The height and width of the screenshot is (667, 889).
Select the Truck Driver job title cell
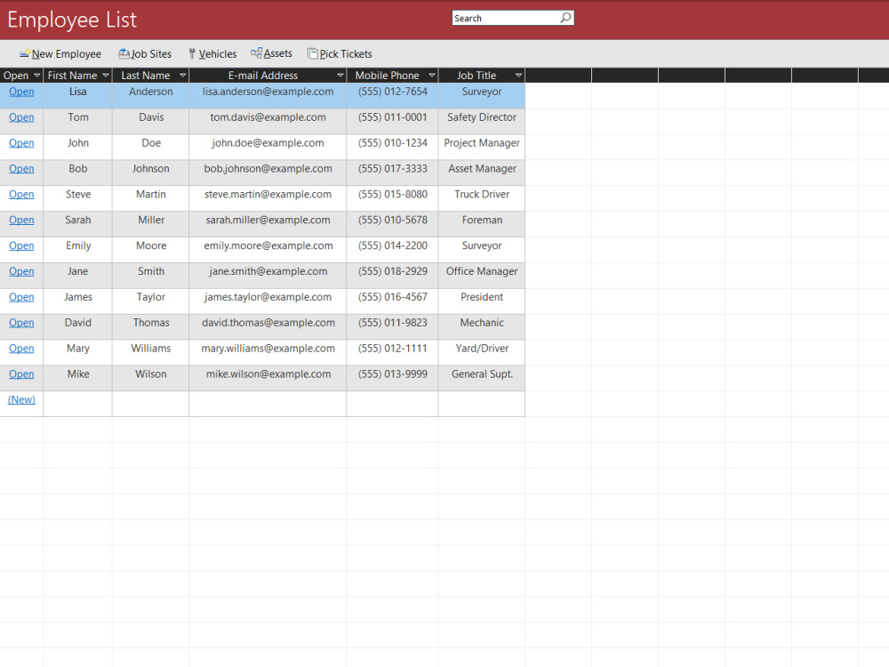point(481,198)
